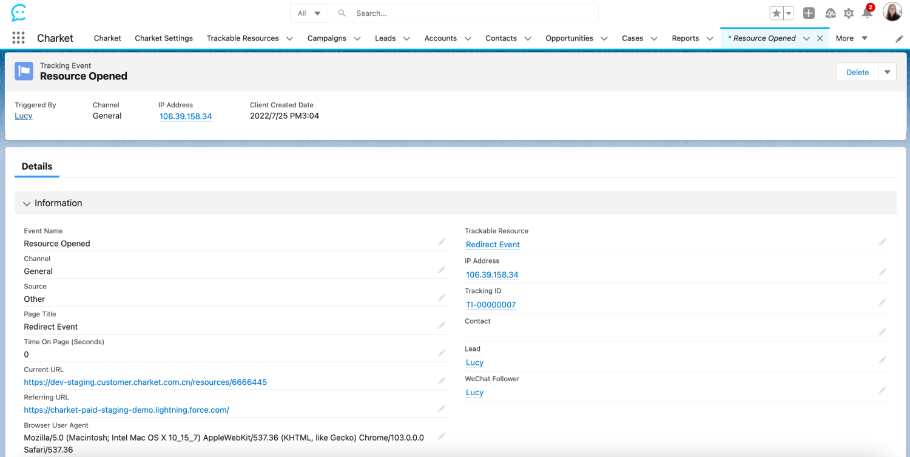Go to the Opportunities tab
Screen dimensions: 910x457
pos(569,38)
